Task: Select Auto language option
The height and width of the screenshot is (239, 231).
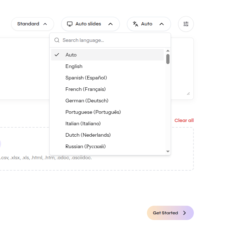Action: click(x=107, y=55)
